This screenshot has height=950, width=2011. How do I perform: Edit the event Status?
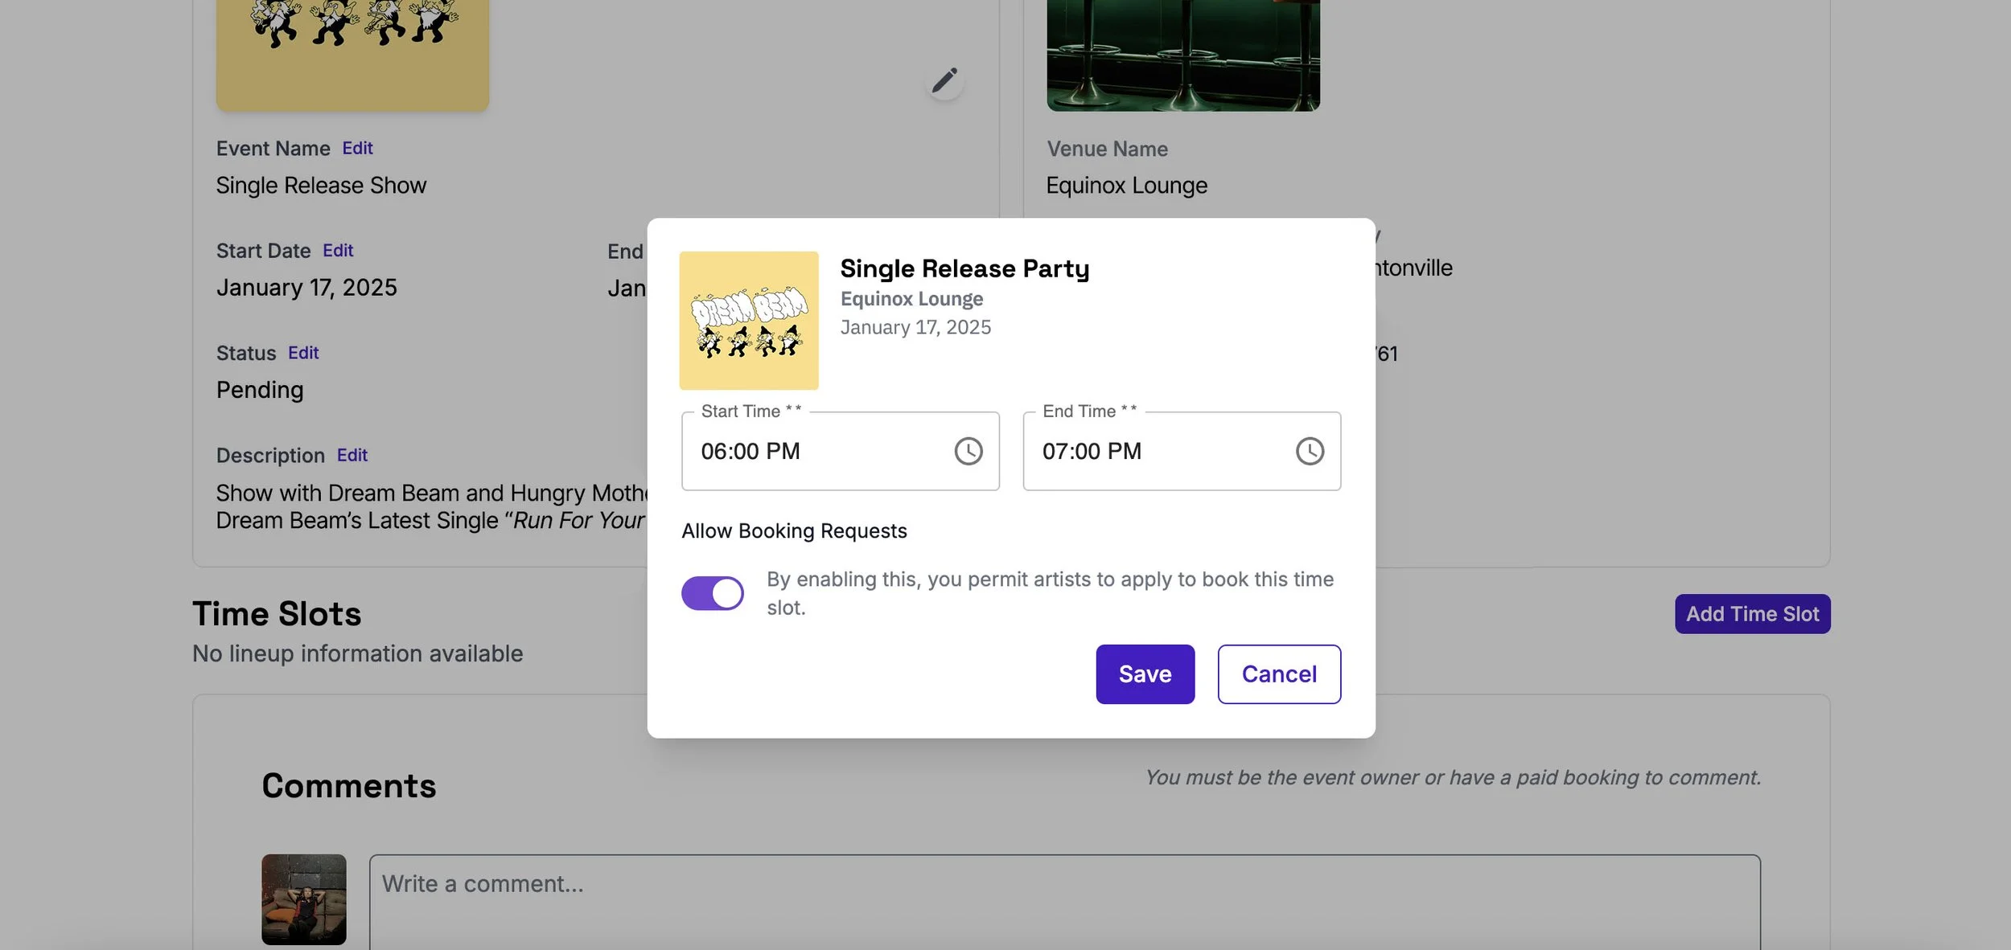[303, 352]
